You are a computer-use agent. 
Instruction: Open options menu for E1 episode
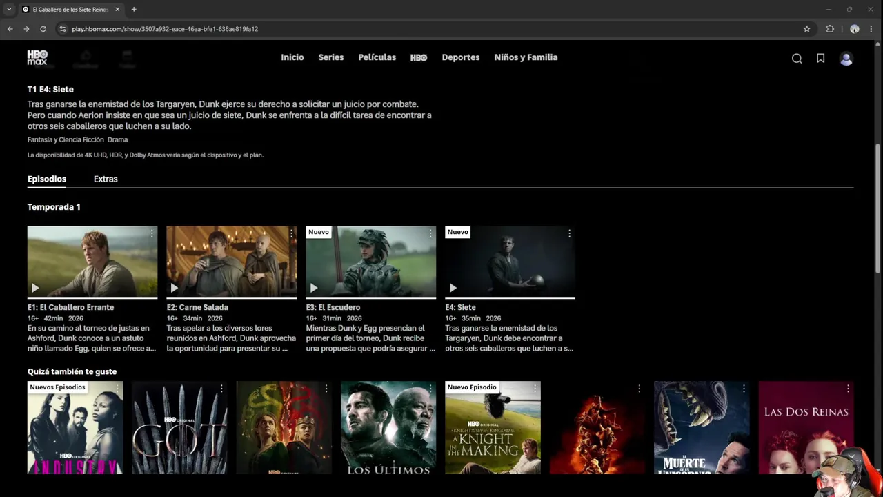(x=152, y=233)
